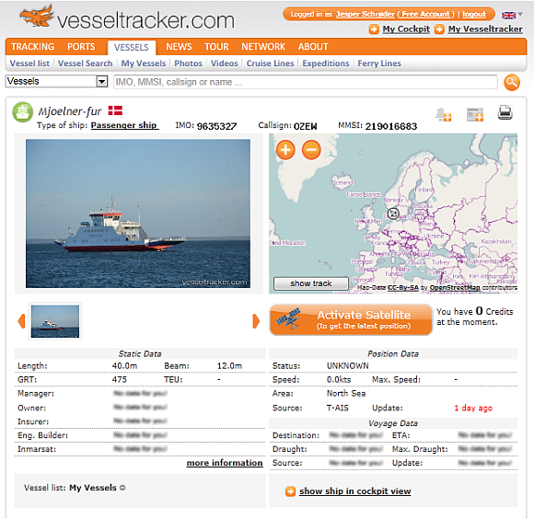The height and width of the screenshot is (519, 534).
Task: Click the show track button
Action: (311, 283)
